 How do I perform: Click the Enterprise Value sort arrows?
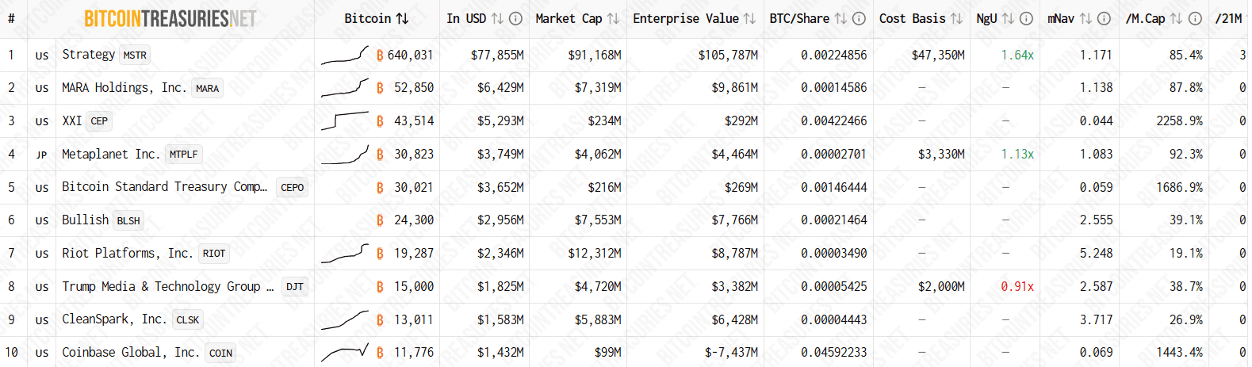point(749,18)
